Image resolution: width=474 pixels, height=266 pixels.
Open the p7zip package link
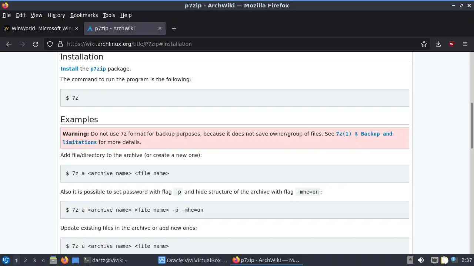point(98,69)
